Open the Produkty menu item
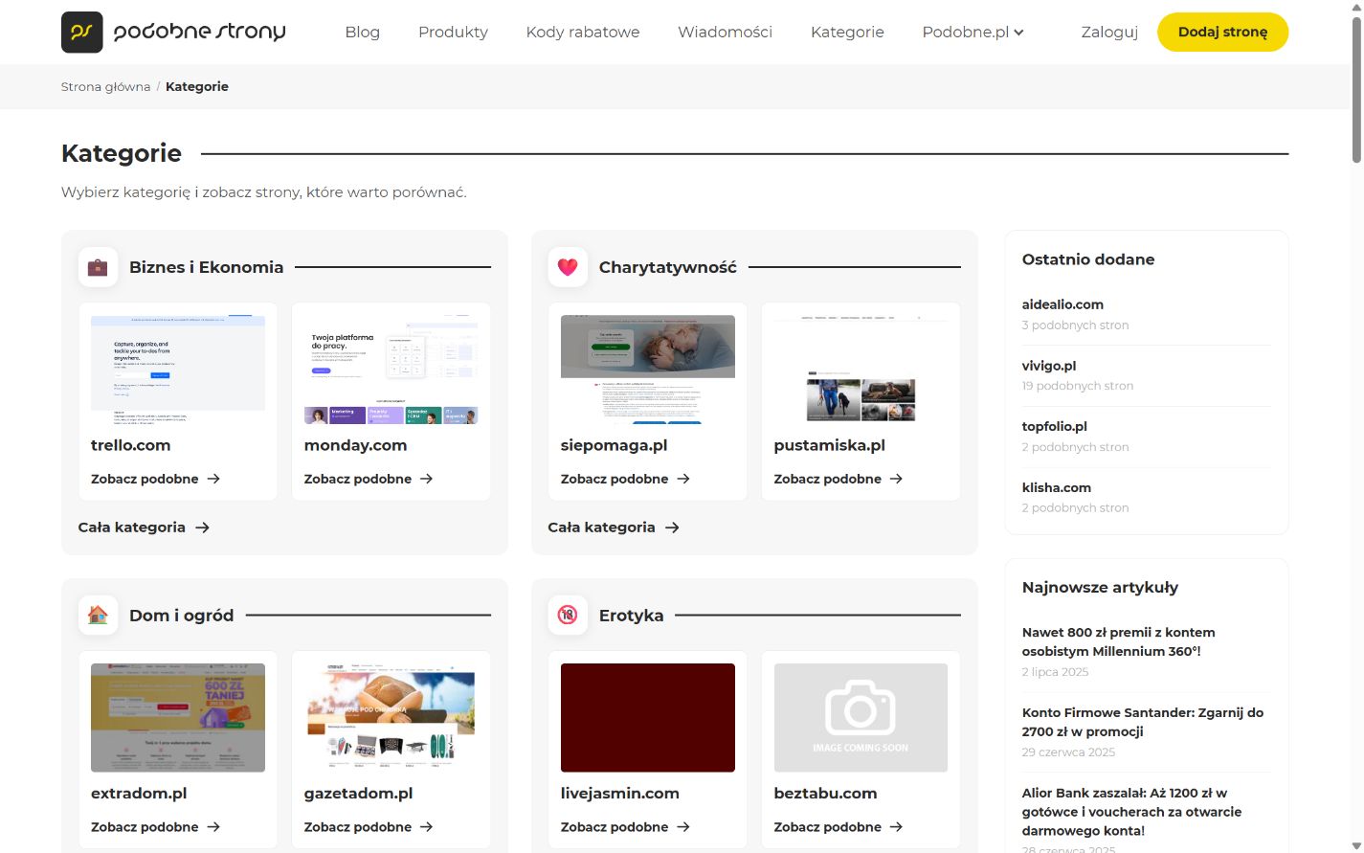1364x853 pixels. click(453, 32)
